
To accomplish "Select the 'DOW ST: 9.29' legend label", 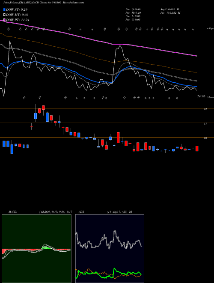I will click(17, 10).
